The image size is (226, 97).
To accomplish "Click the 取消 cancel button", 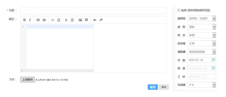I will (164, 87).
